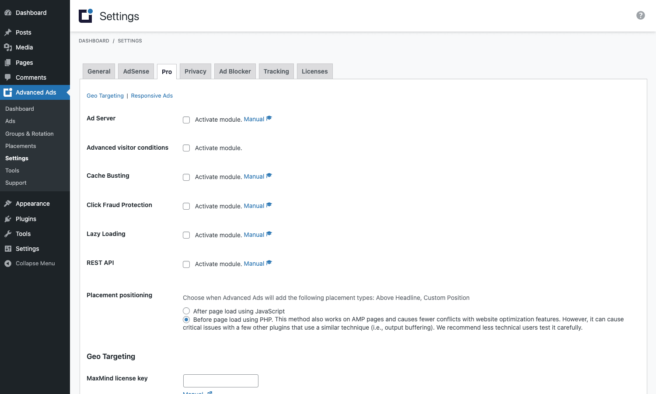
Task: Enable the Ad Server module checkbox
Action: (186, 120)
